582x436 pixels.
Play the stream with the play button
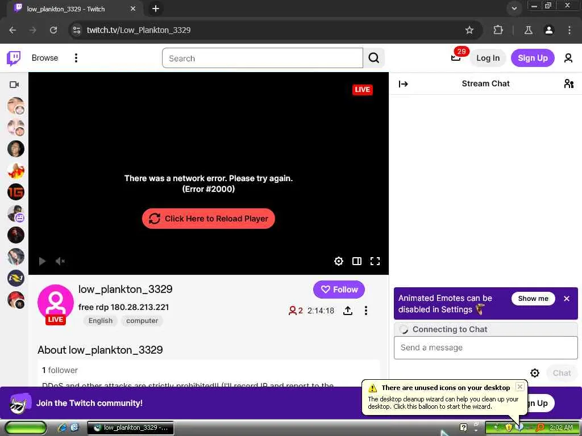click(42, 261)
